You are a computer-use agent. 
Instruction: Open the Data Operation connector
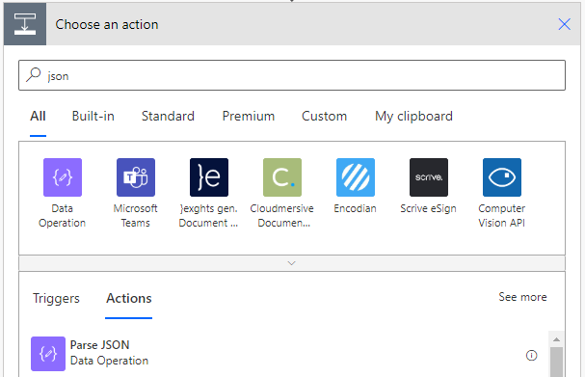click(63, 177)
